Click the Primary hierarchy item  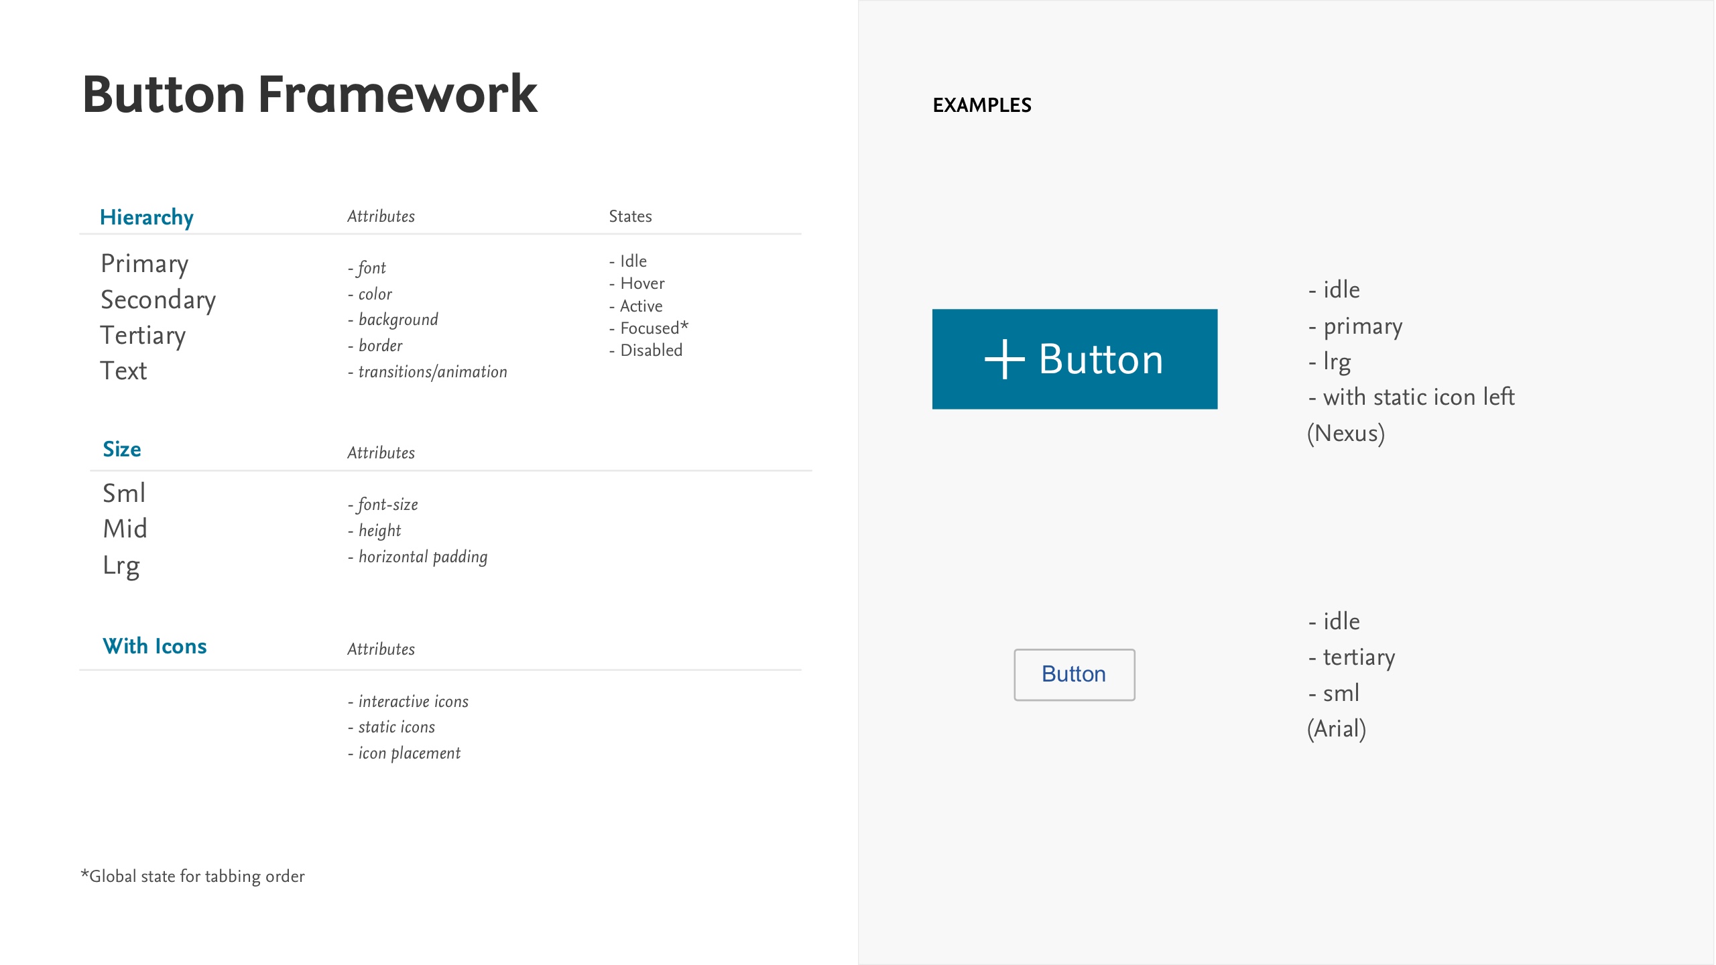pos(144,264)
